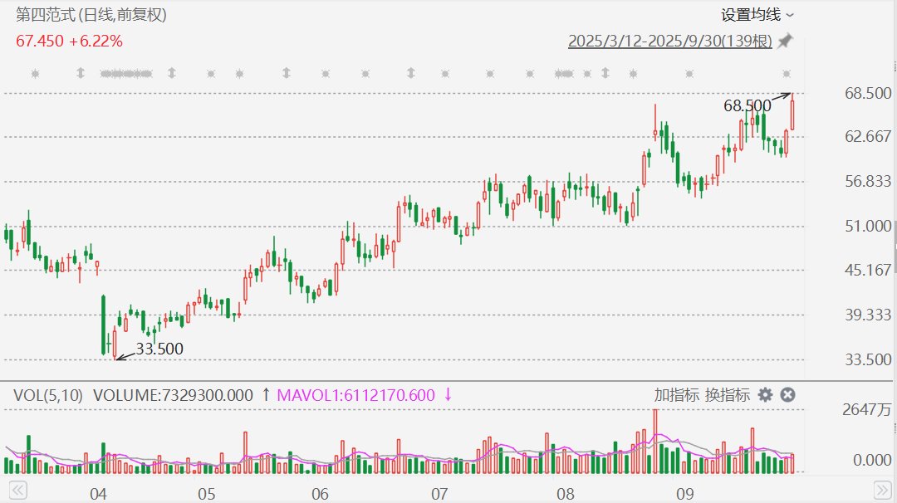Click the up arrow after VOLUME value
Image resolution: width=897 pixels, height=503 pixels.
click(265, 395)
